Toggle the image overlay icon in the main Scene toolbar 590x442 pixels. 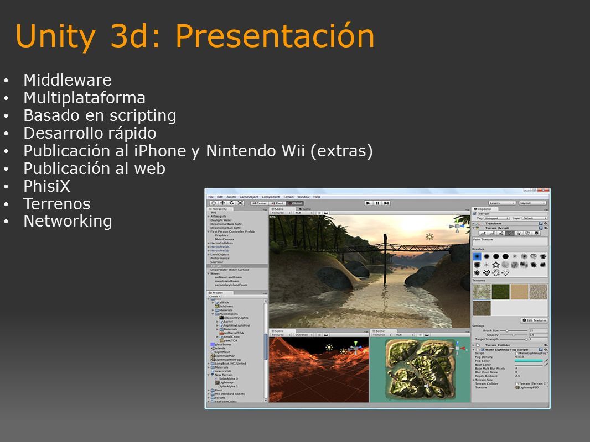[326, 213]
